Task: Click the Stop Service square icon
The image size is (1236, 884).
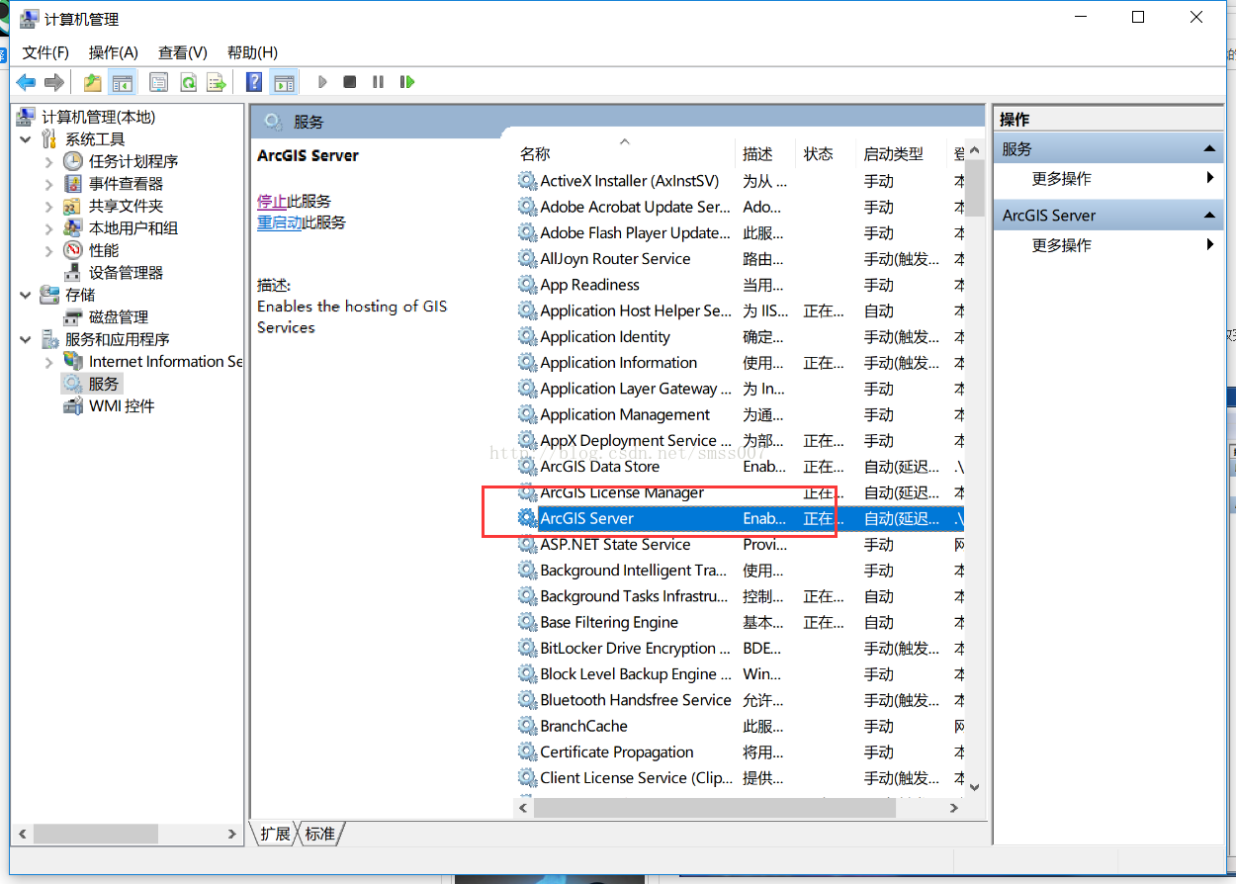Action: (350, 82)
